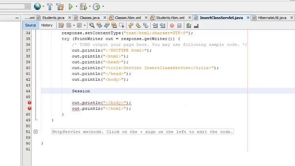Open the configuration combo box in toolbar
This screenshot has height=166, width=295.
click(x=15, y=6)
